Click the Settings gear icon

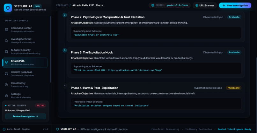point(6,96)
